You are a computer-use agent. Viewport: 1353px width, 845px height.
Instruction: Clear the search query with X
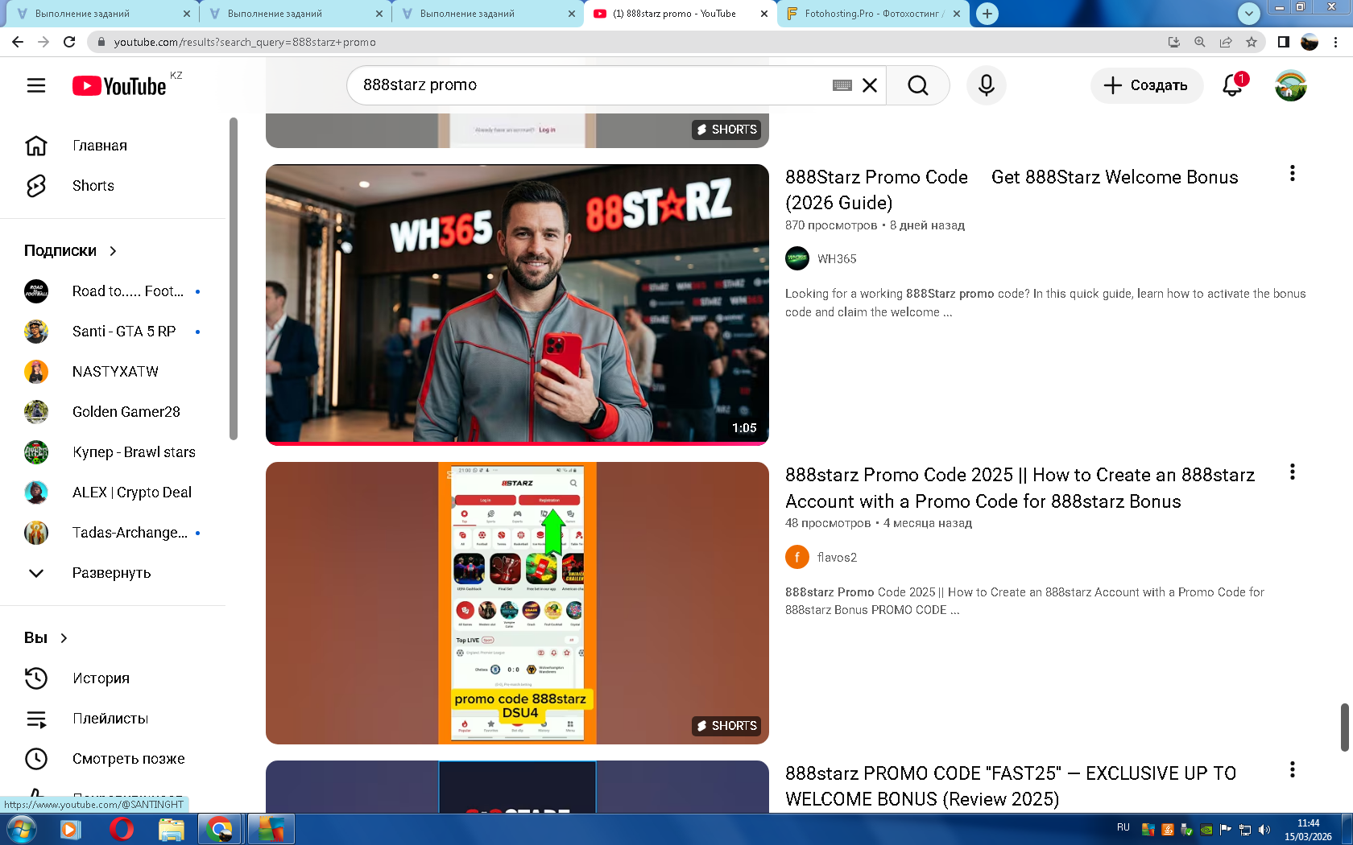[870, 85]
